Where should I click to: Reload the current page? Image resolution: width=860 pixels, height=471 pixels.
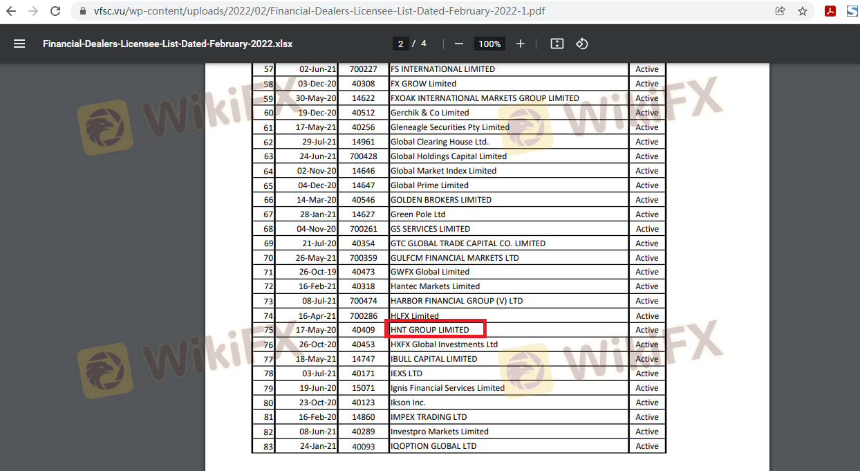[55, 11]
